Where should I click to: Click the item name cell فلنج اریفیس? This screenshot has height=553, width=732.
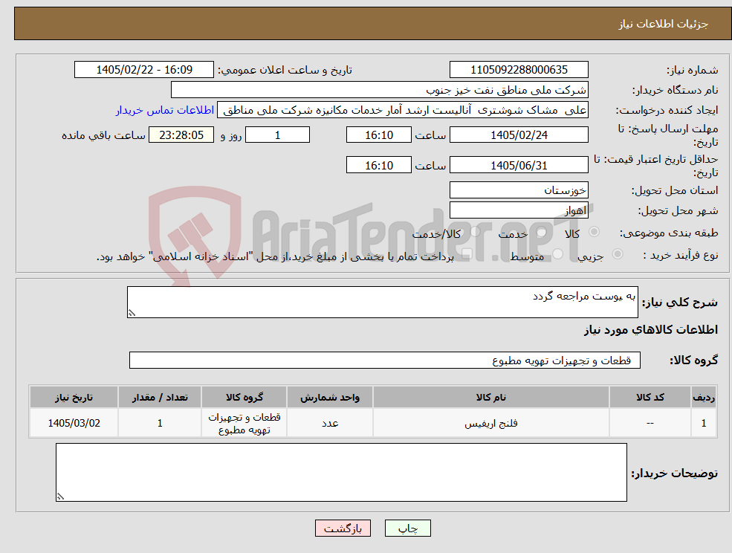(490, 423)
